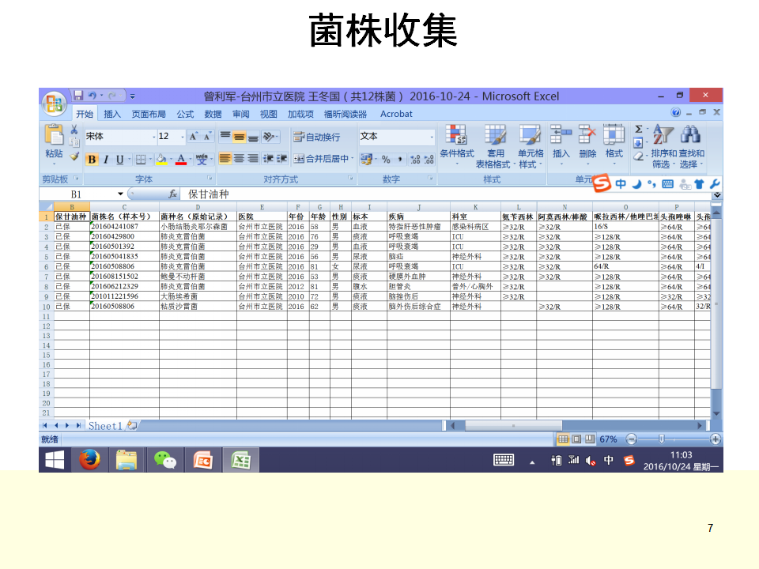The width and height of the screenshot is (759, 569).
Task: Switch to the 数据 (Data) tab
Action: click(x=213, y=114)
